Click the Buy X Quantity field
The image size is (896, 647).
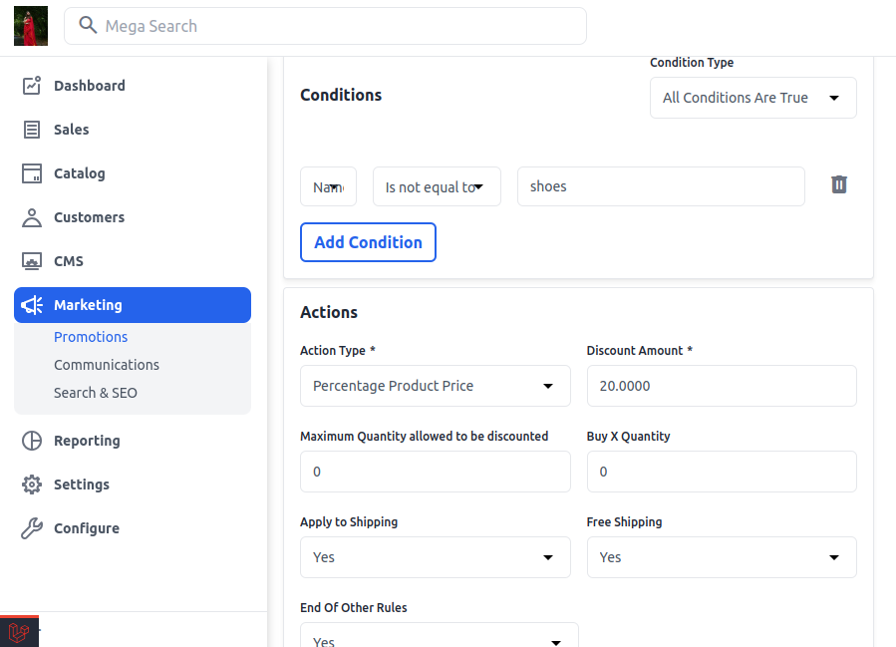(722, 472)
